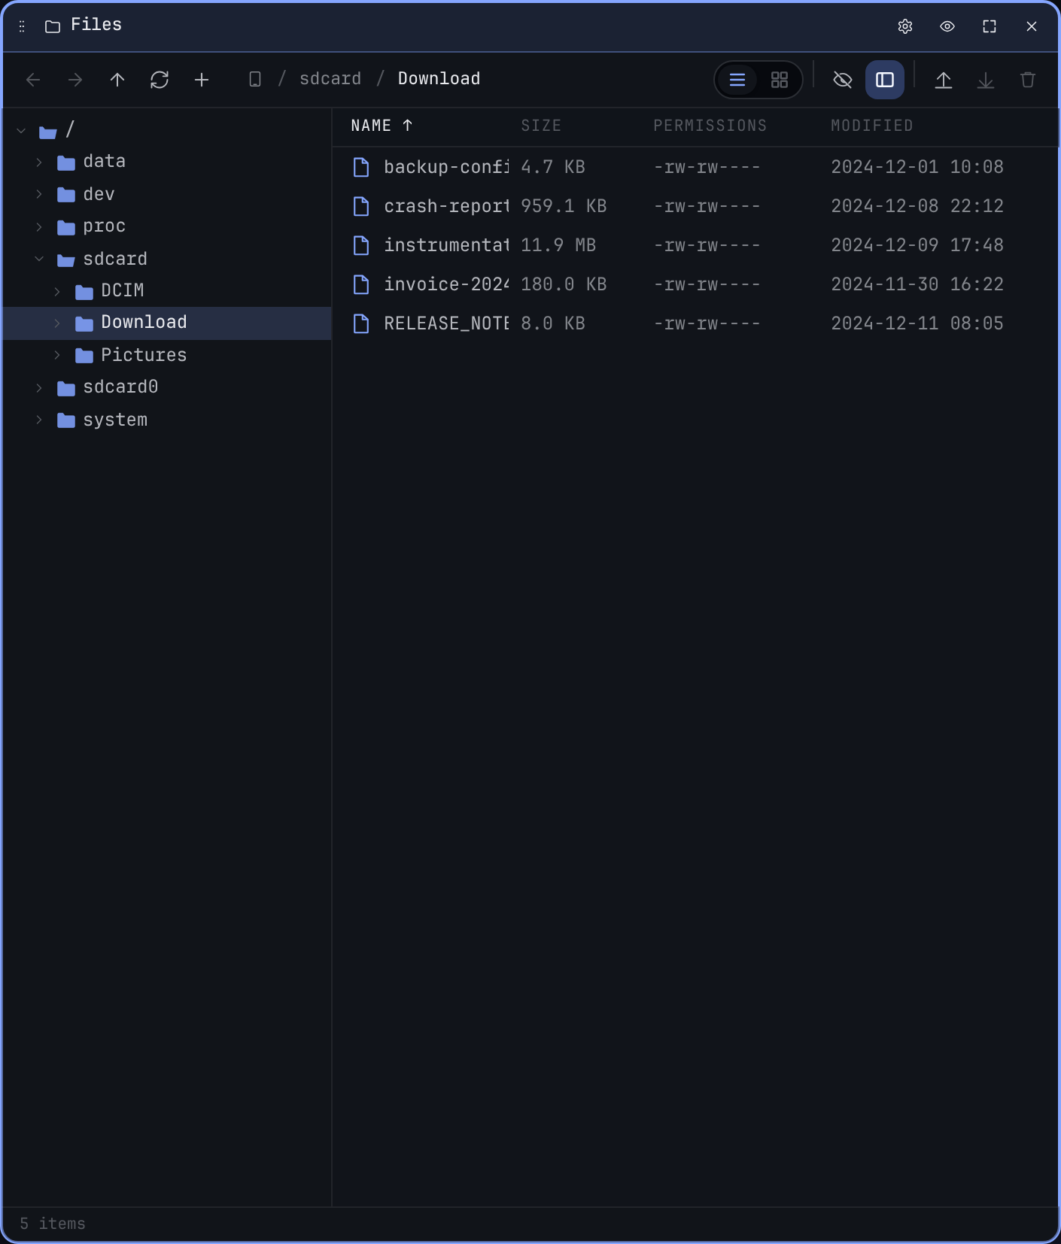Click file icon beside crash-report
The image size is (1061, 1244).
pyautogui.click(x=361, y=206)
